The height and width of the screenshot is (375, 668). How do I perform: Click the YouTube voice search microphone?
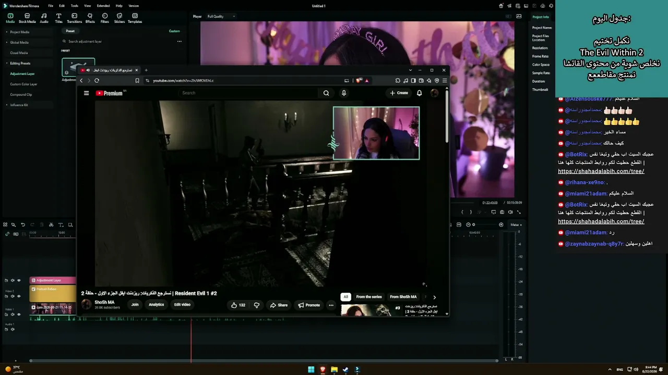343,93
